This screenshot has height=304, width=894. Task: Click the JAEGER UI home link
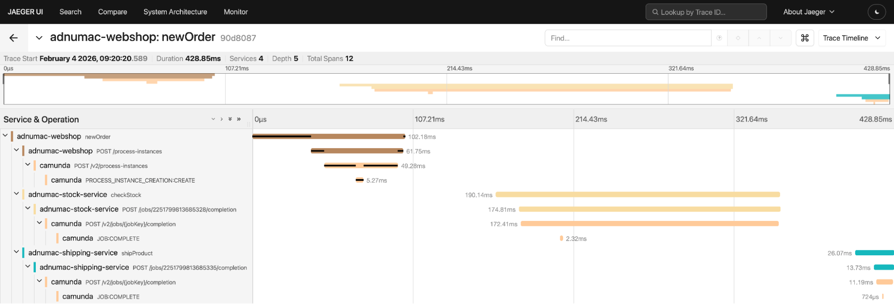click(25, 12)
